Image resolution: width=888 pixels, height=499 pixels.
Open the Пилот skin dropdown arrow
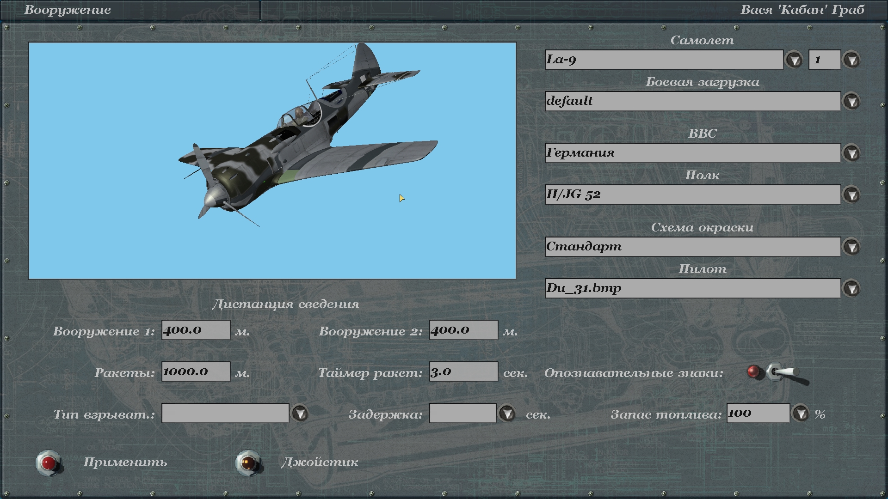tap(851, 288)
